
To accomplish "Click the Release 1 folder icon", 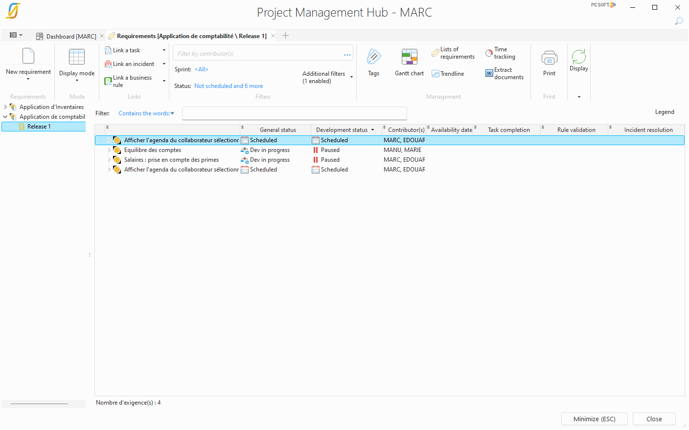I will click(x=22, y=127).
